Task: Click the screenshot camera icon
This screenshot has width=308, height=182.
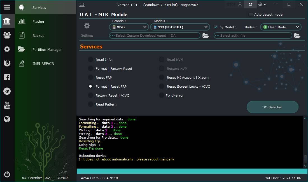Action: pos(250,4)
